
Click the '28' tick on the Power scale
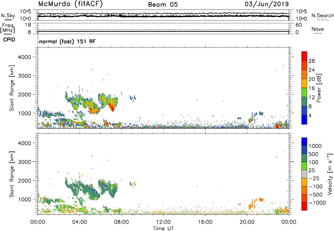[311, 61]
